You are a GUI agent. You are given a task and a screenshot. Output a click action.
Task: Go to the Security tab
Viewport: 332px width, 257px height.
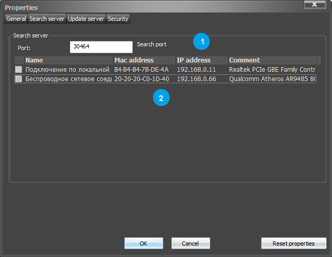[118, 19]
